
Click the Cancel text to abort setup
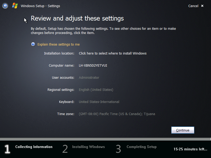pos(193,6)
